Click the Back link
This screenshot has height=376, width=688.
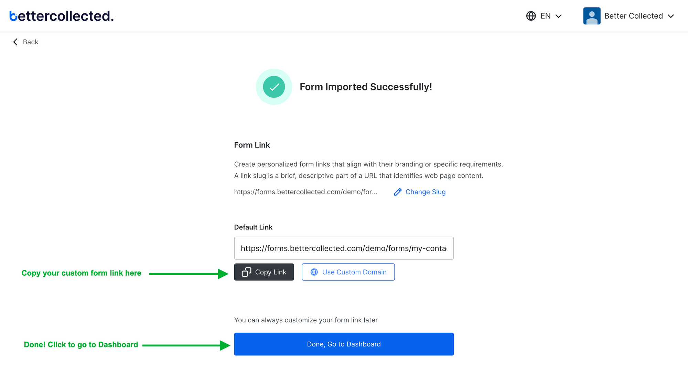tap(31, 42)
